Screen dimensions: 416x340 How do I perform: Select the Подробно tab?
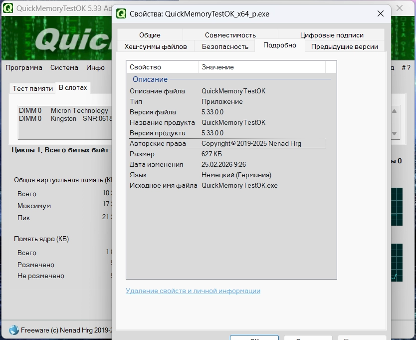[280, 45]
